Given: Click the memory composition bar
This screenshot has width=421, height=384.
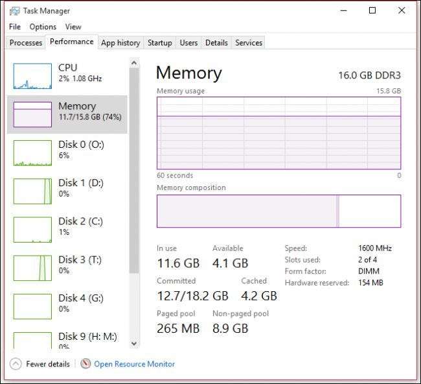Looking at the screenshot, I should tap(279, 211).
